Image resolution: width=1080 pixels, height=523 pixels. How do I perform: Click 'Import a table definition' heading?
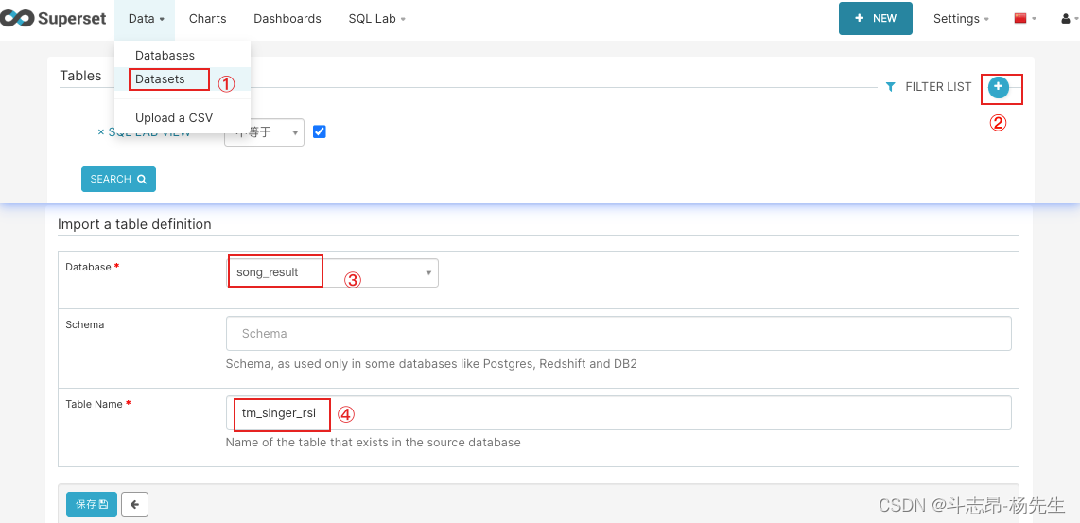click(x=134, y=224)
